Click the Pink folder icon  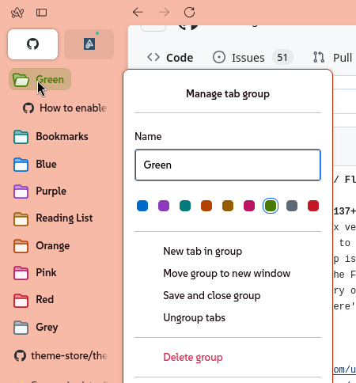click(21, 273)
